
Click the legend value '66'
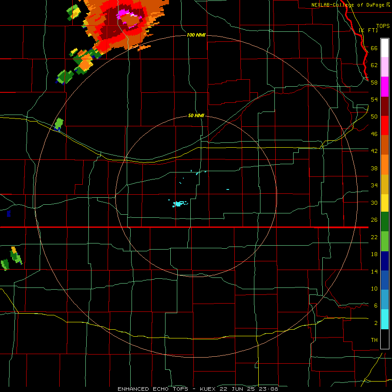click(x=374, y=48)
